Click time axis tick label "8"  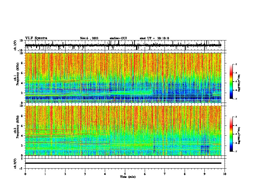click(185, 174)
